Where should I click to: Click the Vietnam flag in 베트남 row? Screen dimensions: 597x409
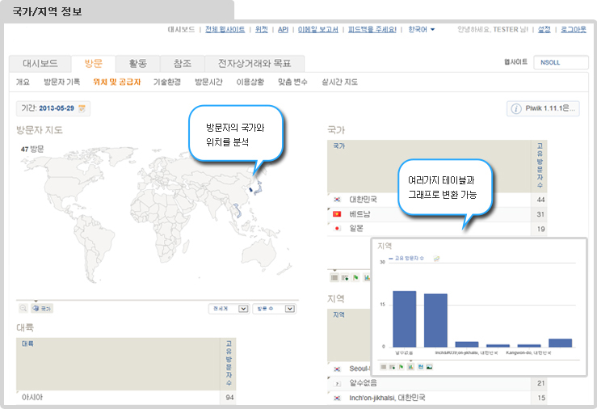336,213
